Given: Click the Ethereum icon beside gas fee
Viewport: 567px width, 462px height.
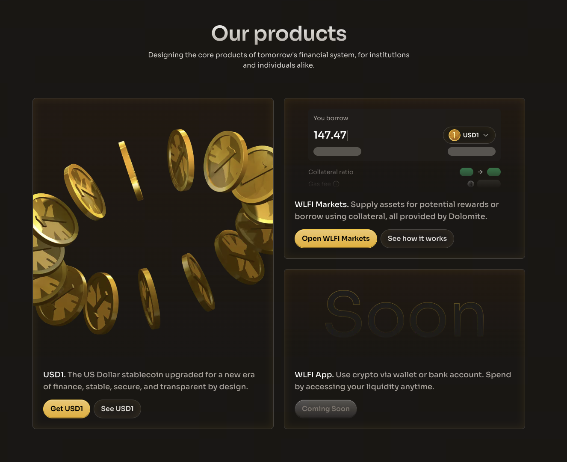Looking at the screenshot, I should (470, 184).
